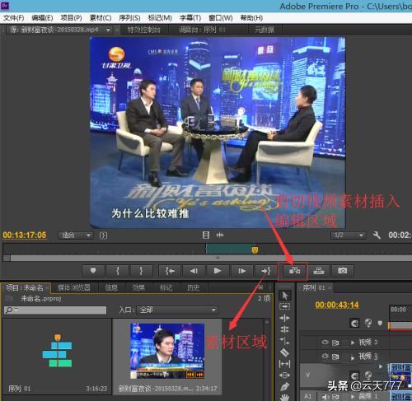Click the project search input field
412x401 pixels.
[55, 310]
